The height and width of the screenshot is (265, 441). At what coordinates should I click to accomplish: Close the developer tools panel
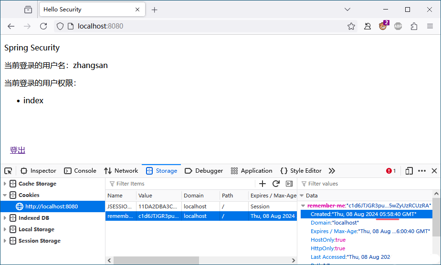pos(434,171)
